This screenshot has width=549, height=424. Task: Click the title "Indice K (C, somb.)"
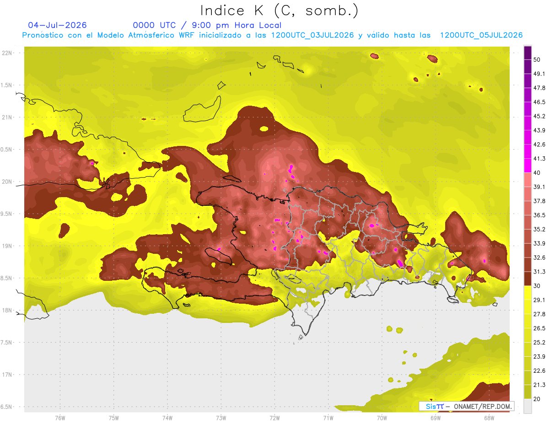pyautogui.click(x=279, y=11)
